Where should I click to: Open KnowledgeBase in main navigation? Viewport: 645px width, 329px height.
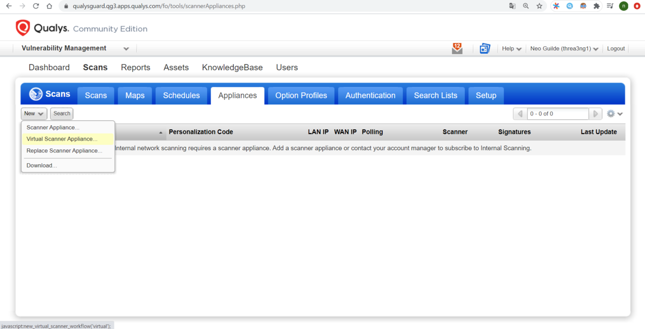[x=232, y=68]
